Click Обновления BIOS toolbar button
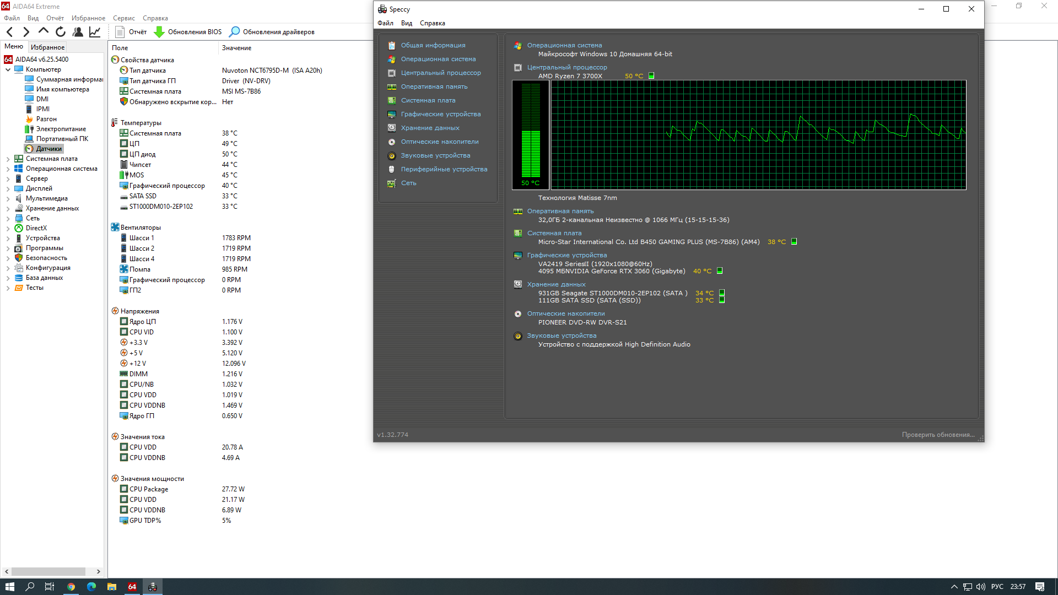1058x595 pixels. click(x=188, y=32)
